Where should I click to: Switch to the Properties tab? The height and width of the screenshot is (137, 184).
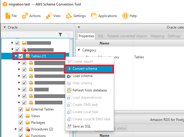pos(86,36)
